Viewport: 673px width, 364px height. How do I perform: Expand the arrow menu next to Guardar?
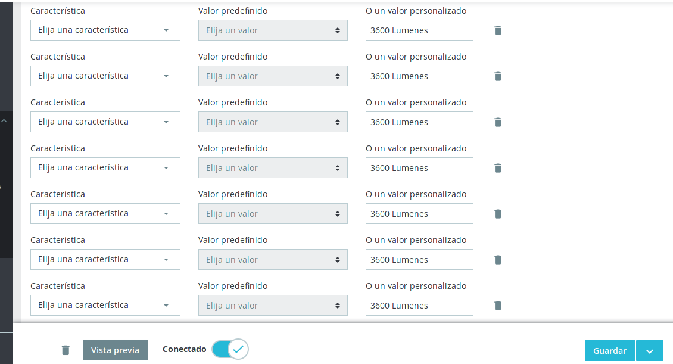point(649,351)
